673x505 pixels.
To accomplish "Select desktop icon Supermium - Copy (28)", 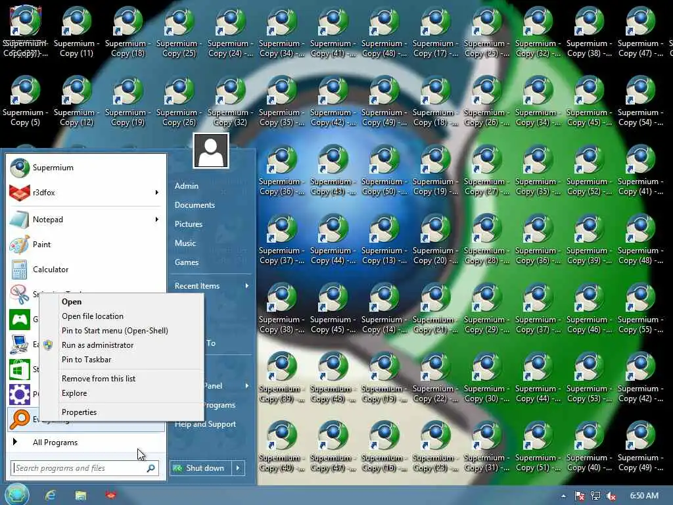I will [x=487, y=239].
